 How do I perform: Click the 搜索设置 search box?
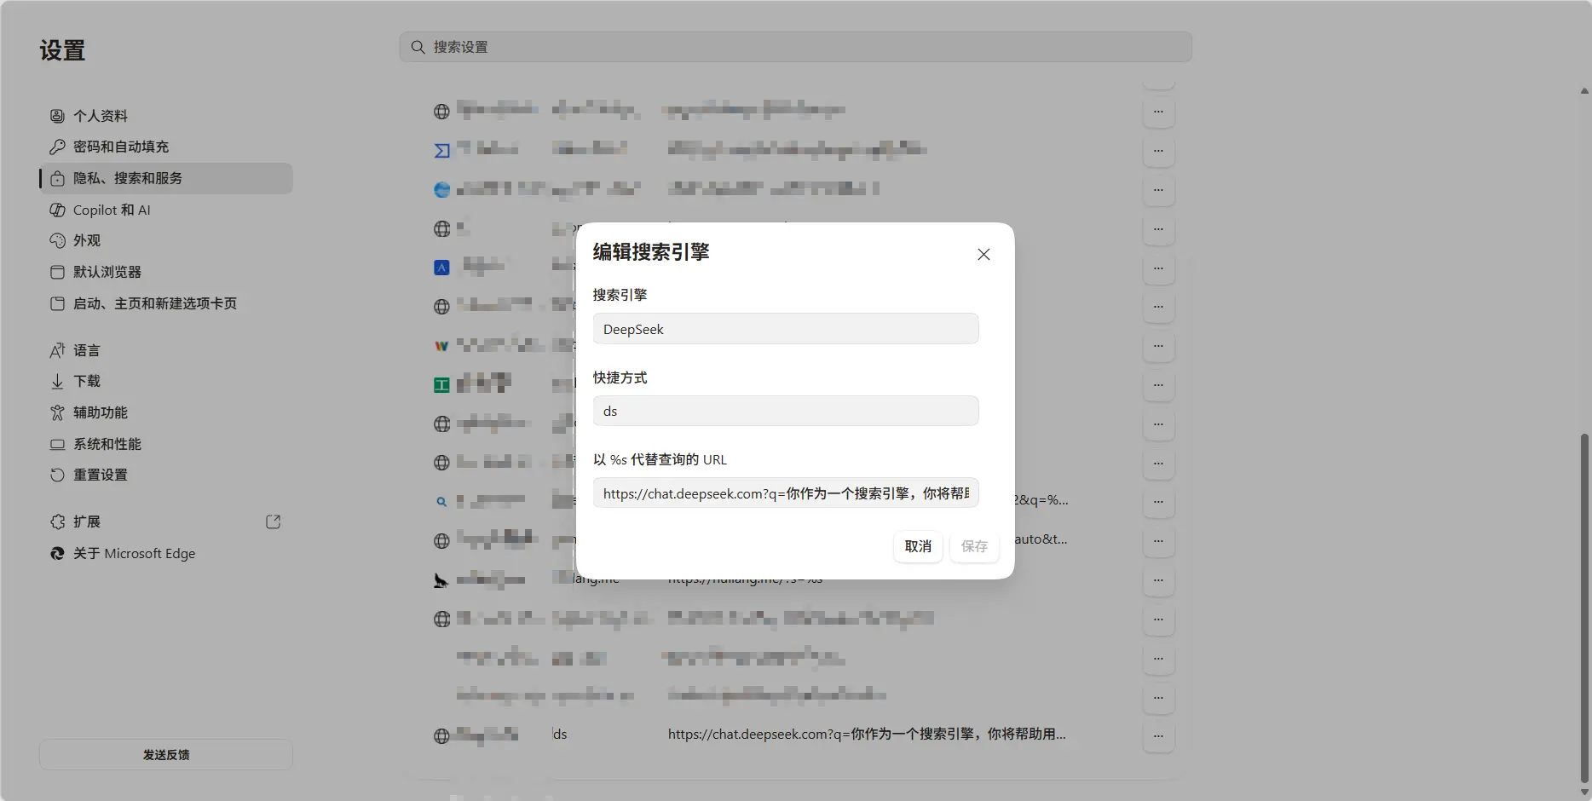(795, 47)
